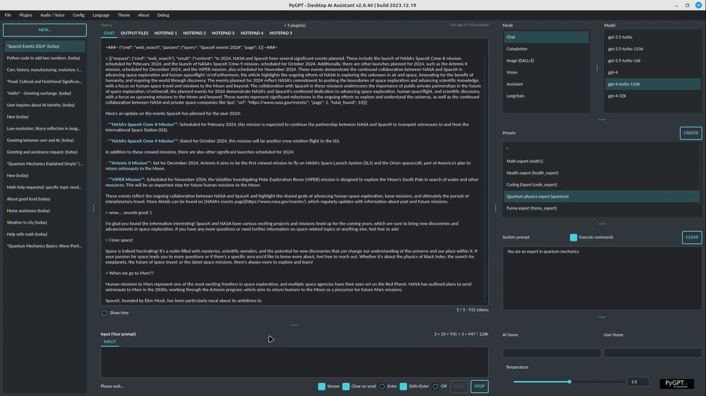Click the Temperature value field showing 1.0
Image resolution: width=706 pixels, height=396 pixels.
click(x=638, y=382)
